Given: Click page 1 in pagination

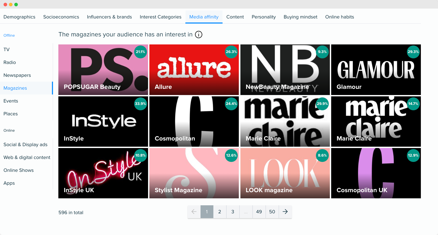Looking at the screenshot, I should click(x=207, y=212).
